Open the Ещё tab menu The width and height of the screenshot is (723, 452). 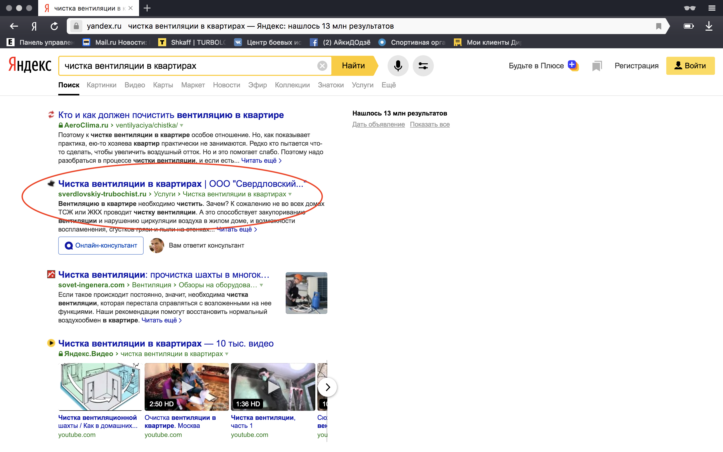(x=388, y=85)
